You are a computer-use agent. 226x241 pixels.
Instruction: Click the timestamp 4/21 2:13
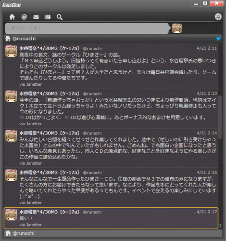(x=207, y=94)
